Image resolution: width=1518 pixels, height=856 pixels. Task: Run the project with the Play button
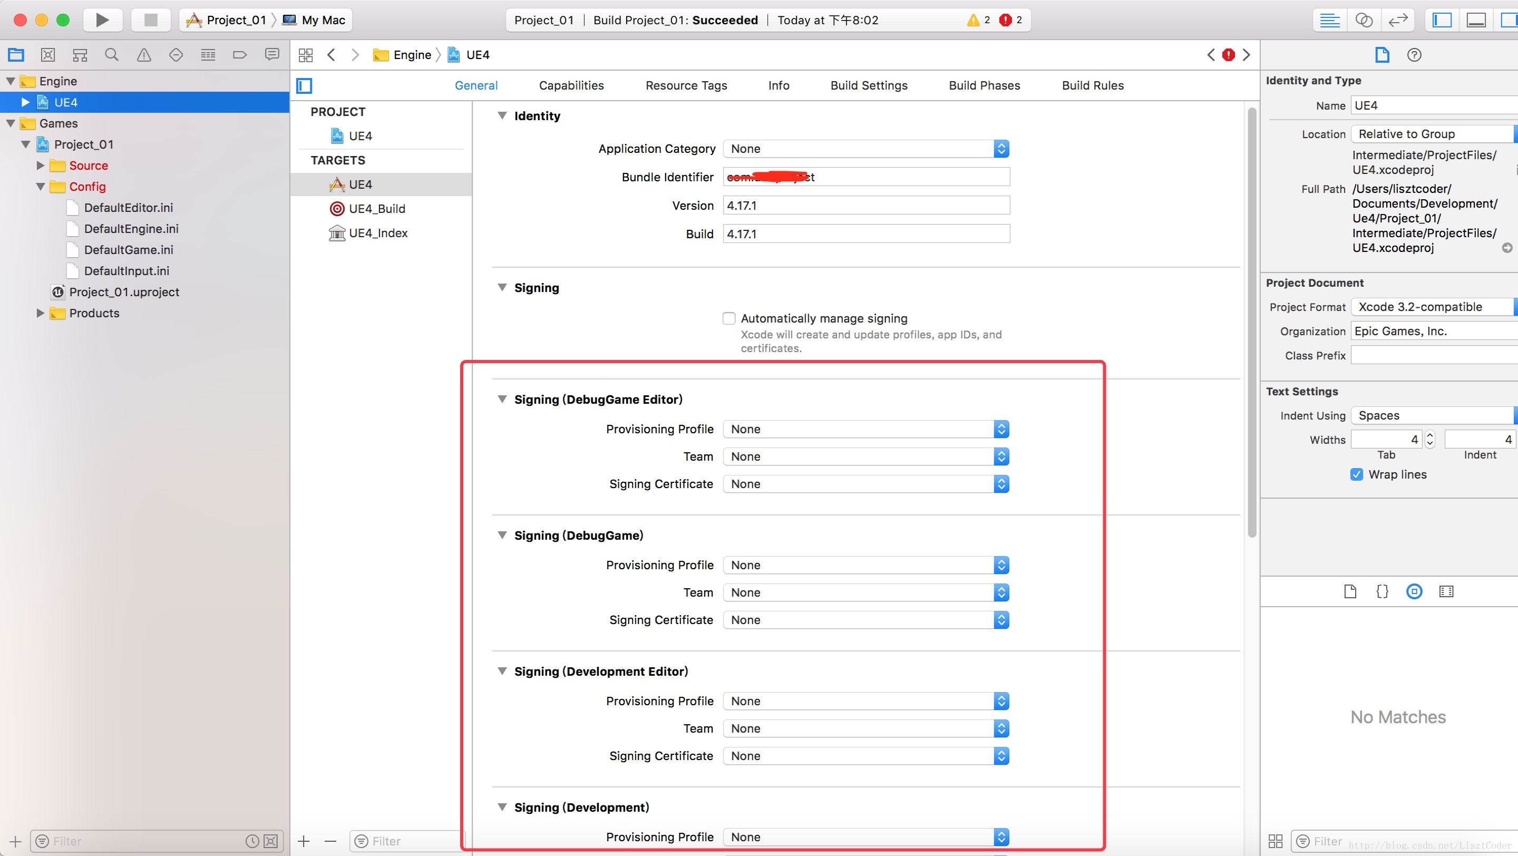coord(103,20)
